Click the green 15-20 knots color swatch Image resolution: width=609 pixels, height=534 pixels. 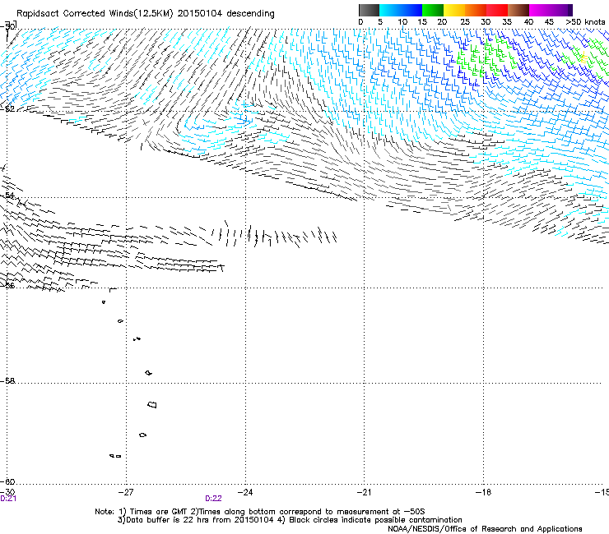(x=433, y=10)
